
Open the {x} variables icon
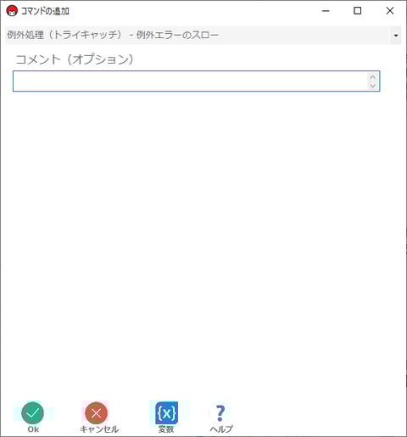click(166, 413)
